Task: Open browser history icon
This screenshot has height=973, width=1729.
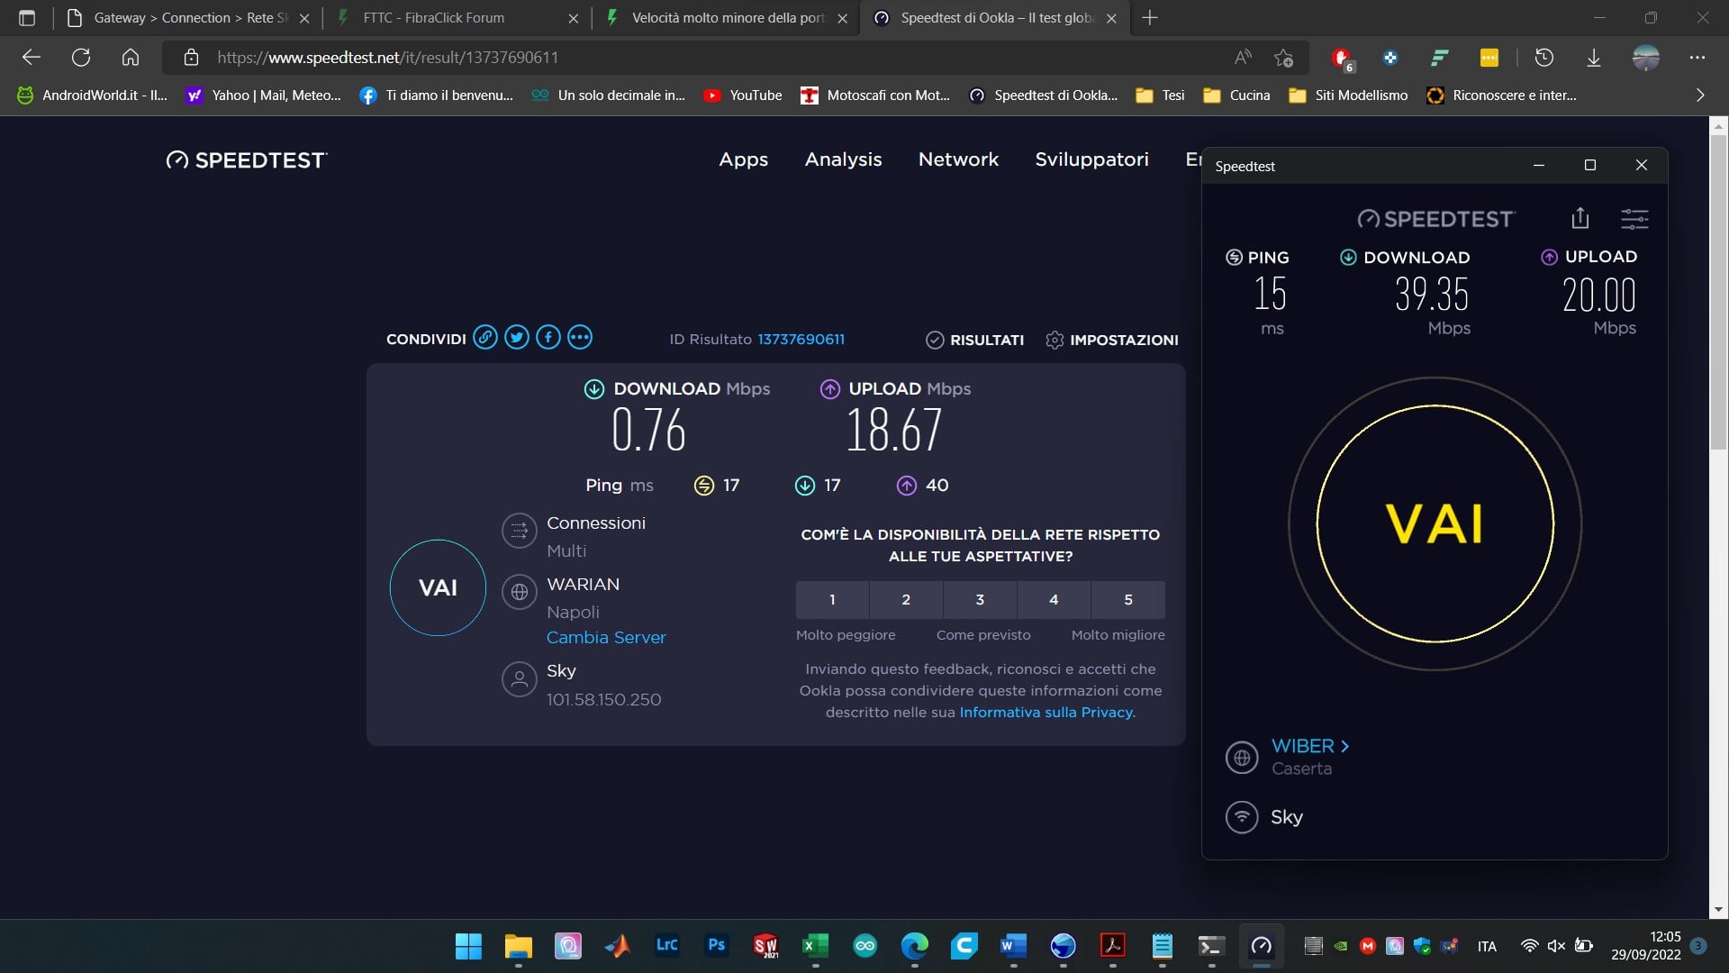Action: click(1544, 58)
